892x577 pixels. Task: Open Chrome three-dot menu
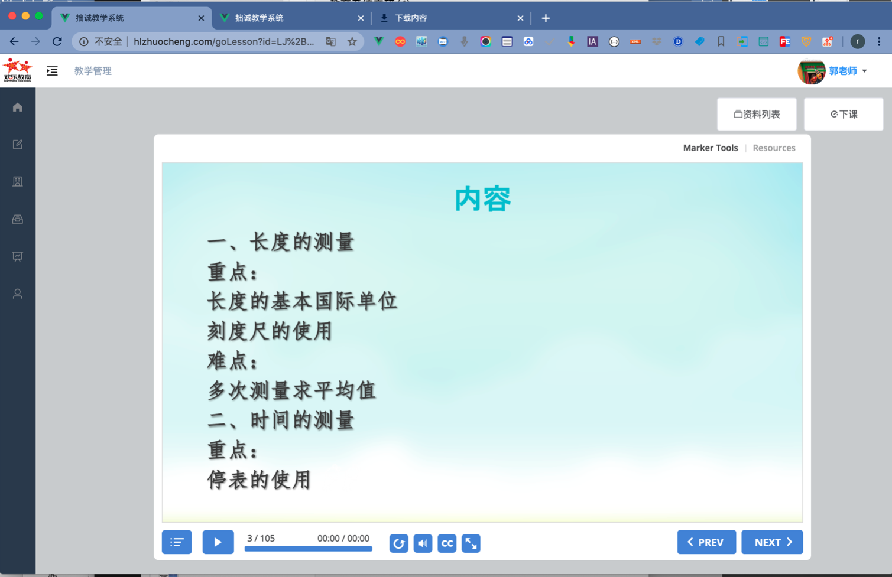[x=879, y=41]
